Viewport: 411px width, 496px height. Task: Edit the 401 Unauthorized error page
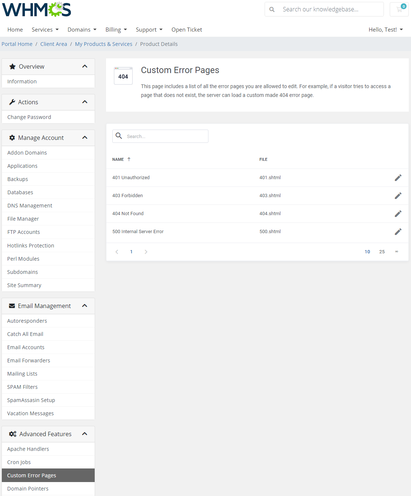(x=398, y=178)
